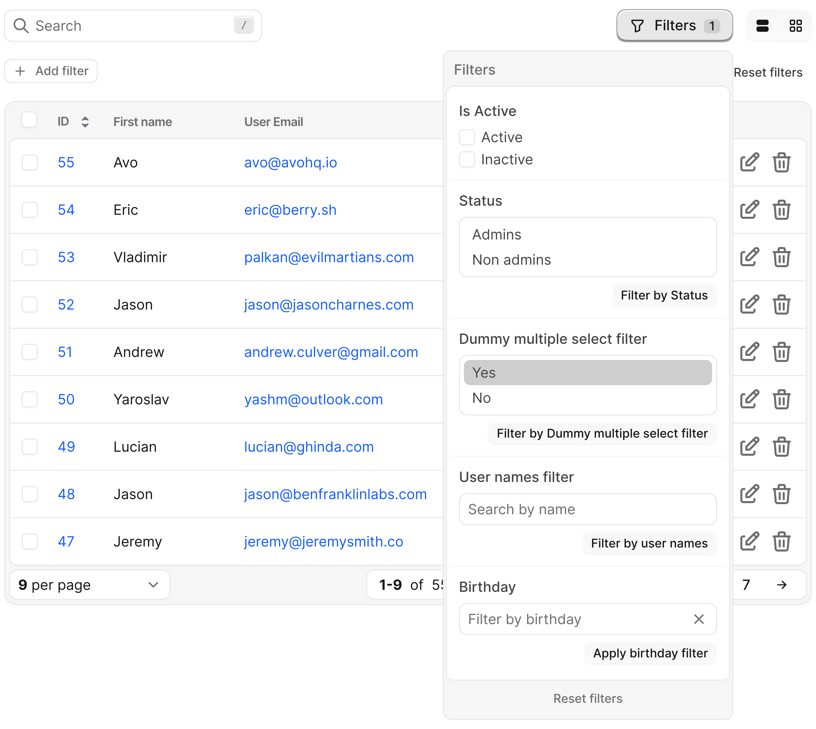Click Reset filters at panel bottom
This screenshot has height=729, width=816.
point(588,698)
